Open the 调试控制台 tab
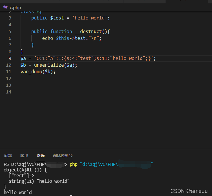 pos(63,156)
